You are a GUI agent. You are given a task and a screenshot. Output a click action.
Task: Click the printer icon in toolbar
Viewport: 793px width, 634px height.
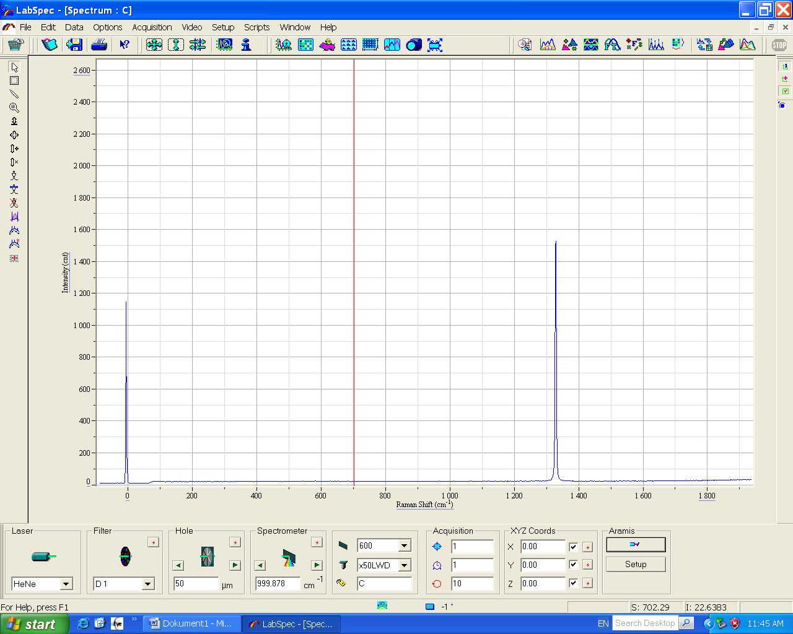(99, 45)
